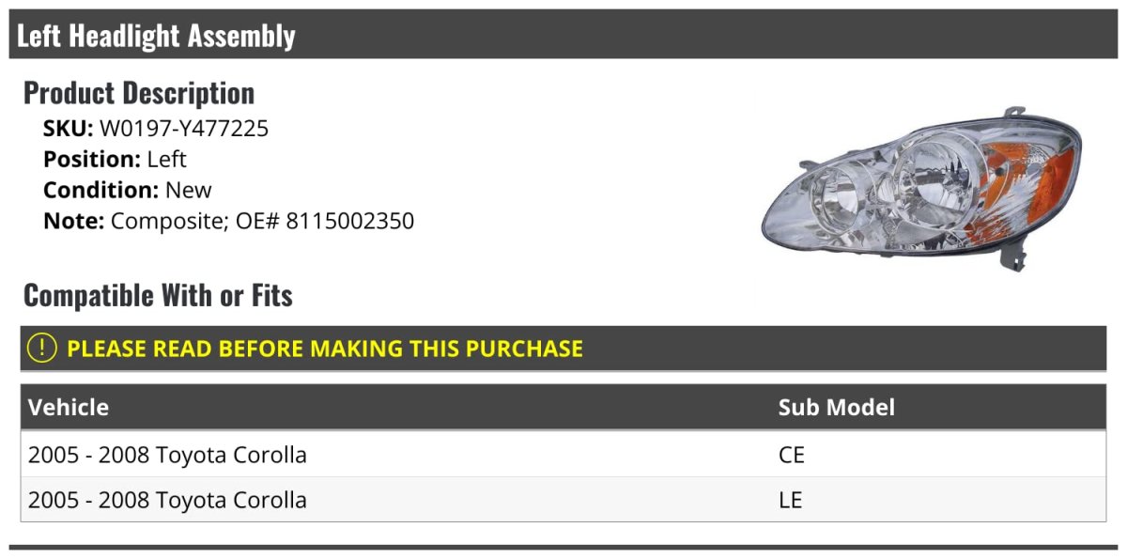1127x559 pixels.
Task: Click the bold Note label
Action: point(73,222)
